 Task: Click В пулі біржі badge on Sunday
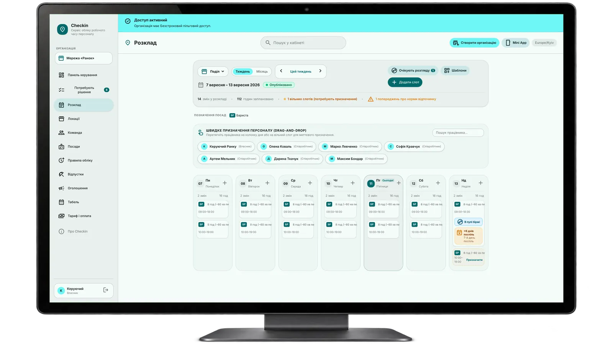[x=469, y=222]
